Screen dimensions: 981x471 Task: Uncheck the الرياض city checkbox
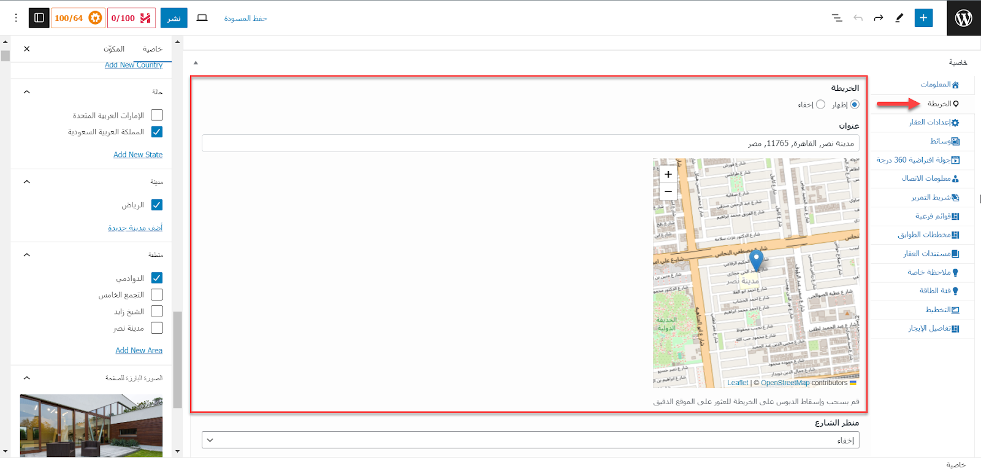click(157, 205)
